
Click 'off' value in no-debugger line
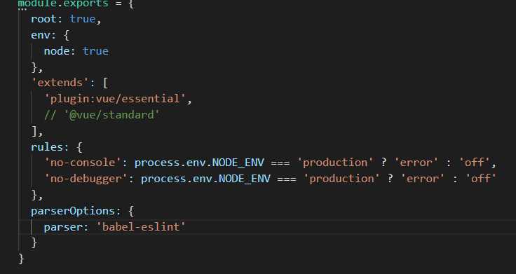tap(481, 179)
